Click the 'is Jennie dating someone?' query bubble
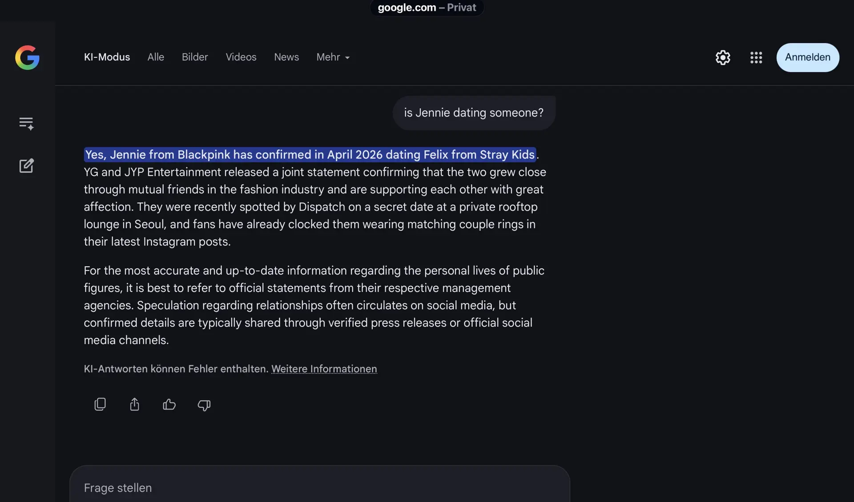The height and width of the screenshot is (502, 854). (x=474, y=113)
